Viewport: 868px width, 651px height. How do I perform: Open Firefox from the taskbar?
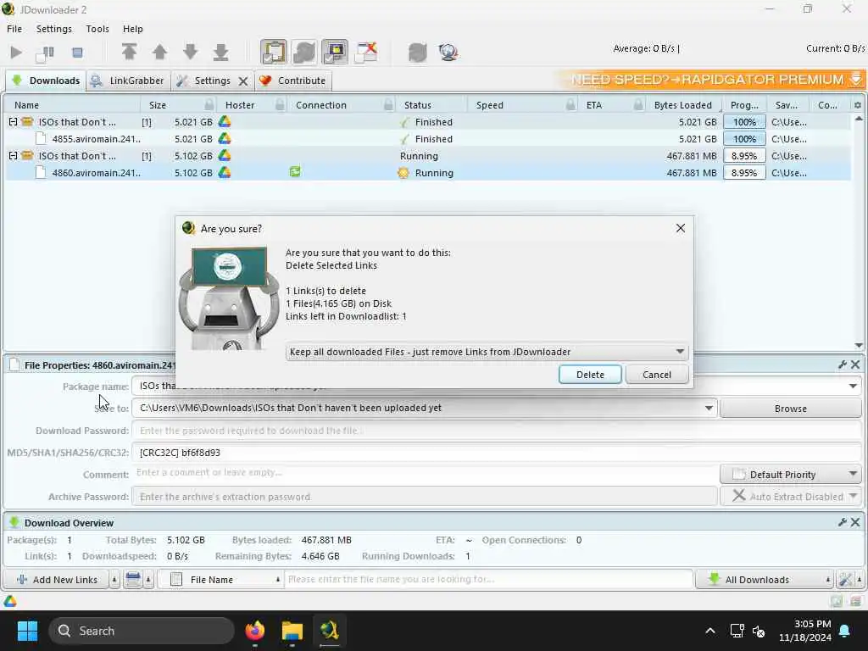tap(255, 631)
